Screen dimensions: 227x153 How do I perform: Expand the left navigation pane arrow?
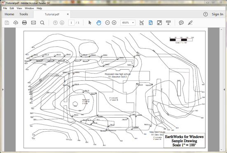click(x=3, y=89)
